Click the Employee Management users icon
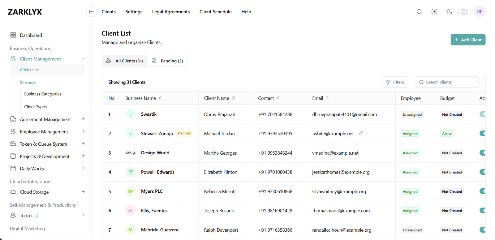 (13, 131)
